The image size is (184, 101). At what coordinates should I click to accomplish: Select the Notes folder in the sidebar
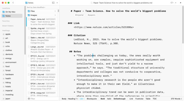point(12,16)
